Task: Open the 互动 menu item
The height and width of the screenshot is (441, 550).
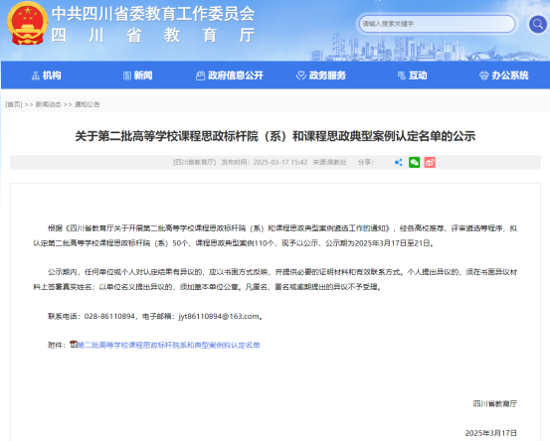Action: pyautogui.click(x=413, y=75)
